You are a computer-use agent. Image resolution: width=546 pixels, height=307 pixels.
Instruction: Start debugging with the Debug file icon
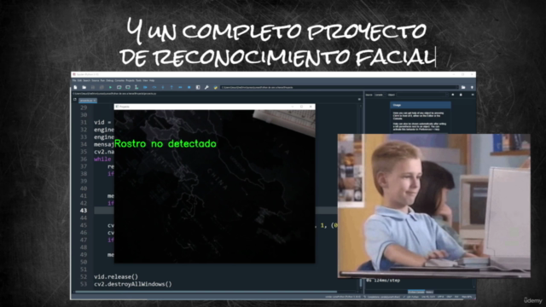click(x=145, y=87)
